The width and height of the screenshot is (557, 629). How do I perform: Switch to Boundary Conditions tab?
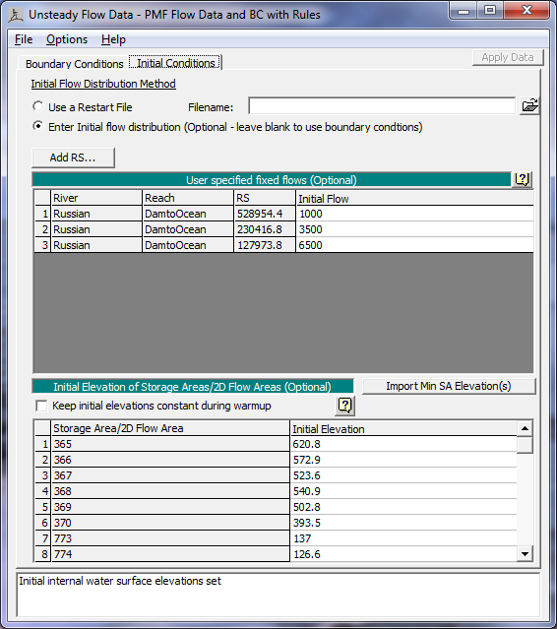[74, 63]
